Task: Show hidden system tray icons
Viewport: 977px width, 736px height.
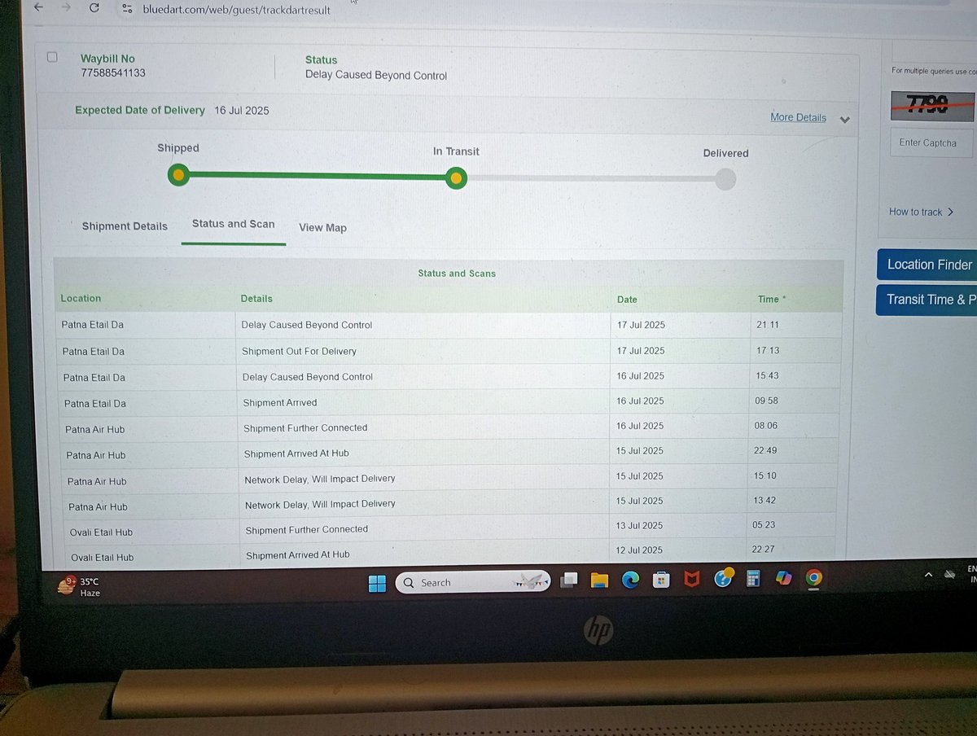Action: tap(927, 575)
